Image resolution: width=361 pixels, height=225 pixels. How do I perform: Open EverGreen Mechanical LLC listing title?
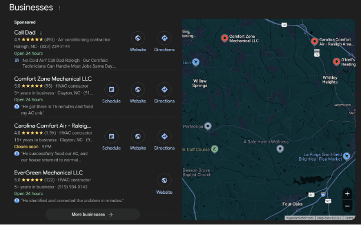48,173
